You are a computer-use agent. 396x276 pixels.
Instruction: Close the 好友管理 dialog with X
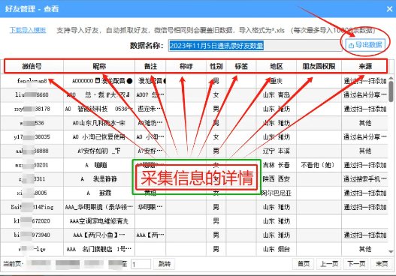tap(389, 9)
